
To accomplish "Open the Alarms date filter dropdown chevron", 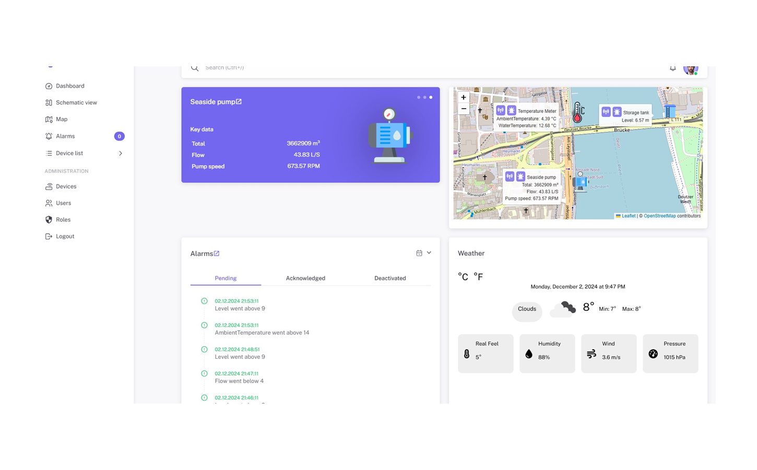I will click(429, 252).
